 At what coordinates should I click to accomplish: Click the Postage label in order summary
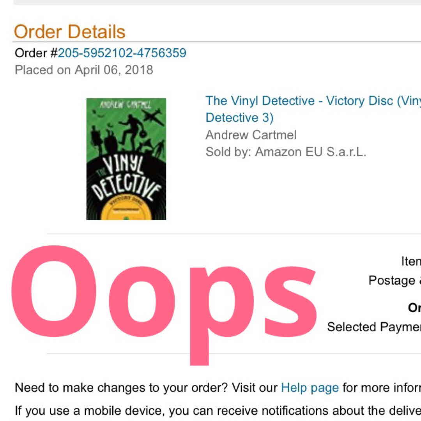pyautogui.click(x=394, y=281)
